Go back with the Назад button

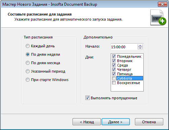87,122
